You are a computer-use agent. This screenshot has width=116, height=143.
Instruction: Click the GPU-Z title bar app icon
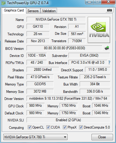pyautogui.click(x=3, y=3)
